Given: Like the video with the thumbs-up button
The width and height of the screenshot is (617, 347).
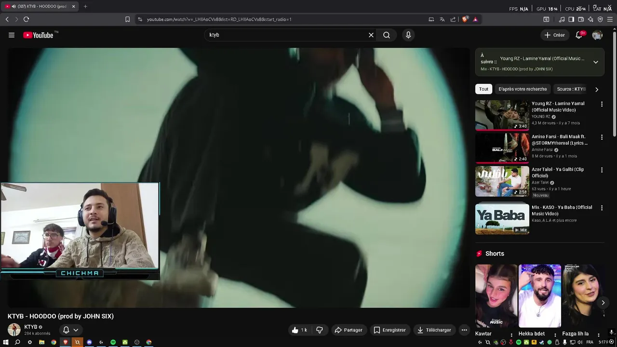Looking at the screenshot, I should [299, 330].
